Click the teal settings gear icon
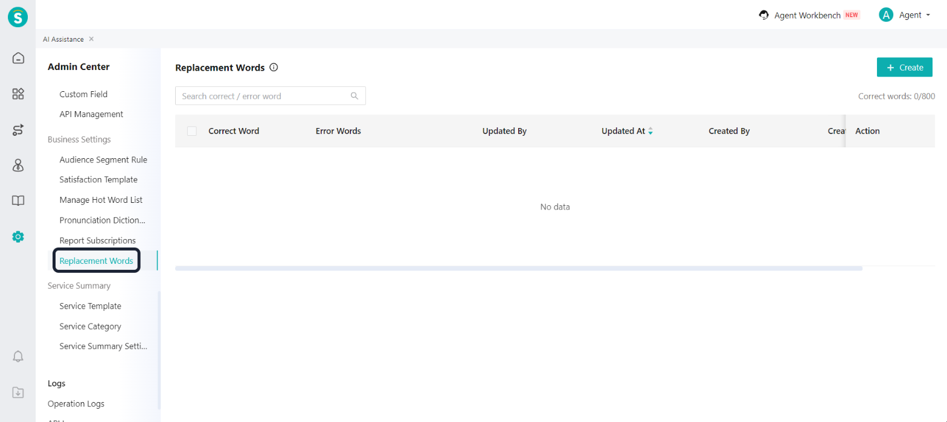 click(x=18, y=237)
